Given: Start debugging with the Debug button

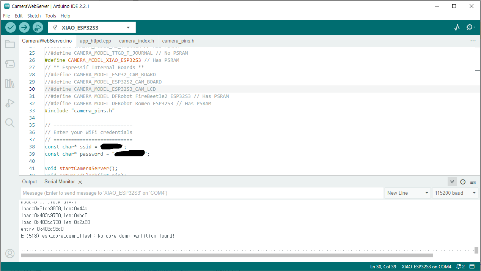Looking at the screenshot, I should tap(38, 27).
